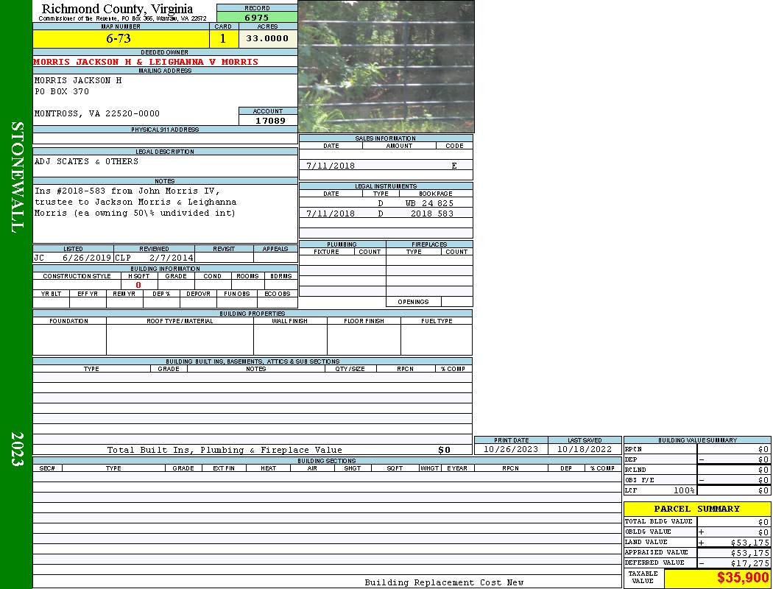Click the yellow Parcel Summary header
This screenshot has height=589, width=773.
pos(696,509)
